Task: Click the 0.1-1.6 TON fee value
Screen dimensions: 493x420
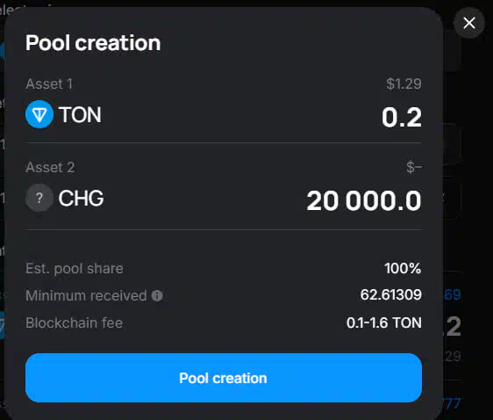Action: (x=384, y=322)
